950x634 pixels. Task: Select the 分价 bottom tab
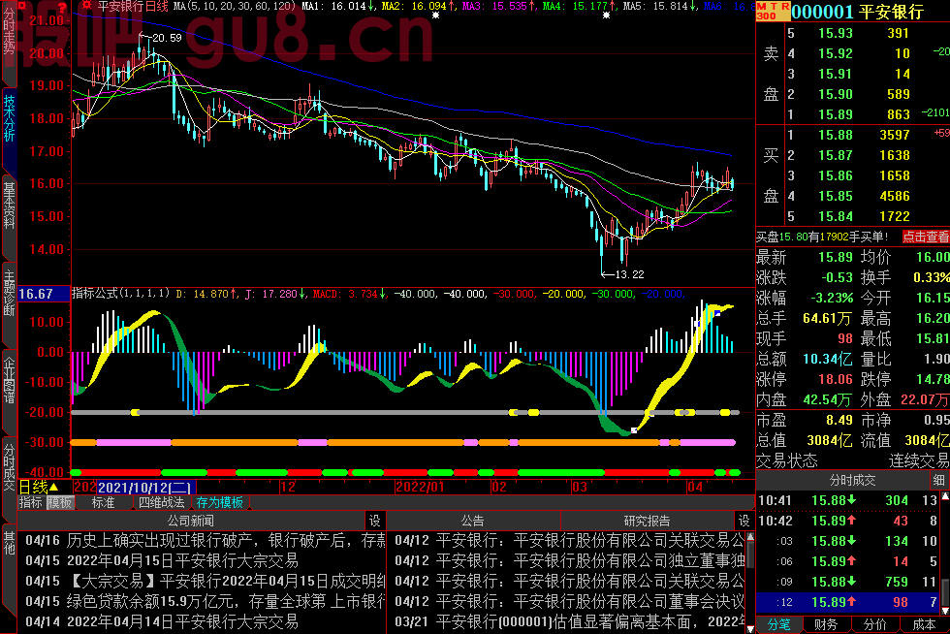click(x=874, y=624)
